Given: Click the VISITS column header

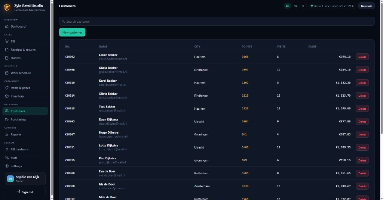Looking at the screenshot, I should (x=281, y=47).
